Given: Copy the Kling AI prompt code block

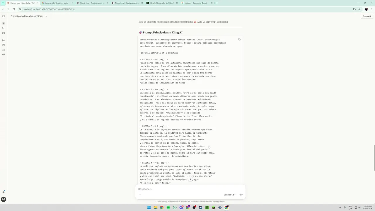Looking at the screenshot, I should click(239, 40).
